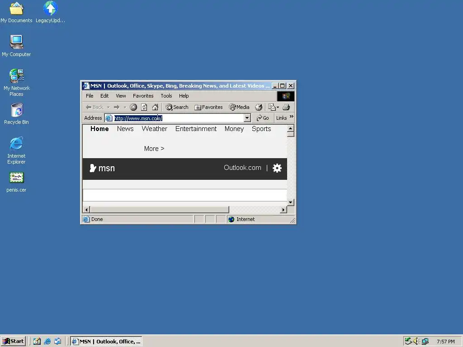The width and height of the screenshot is (463, 347).
Task: Click the More > link
Action: click(154, 149)
